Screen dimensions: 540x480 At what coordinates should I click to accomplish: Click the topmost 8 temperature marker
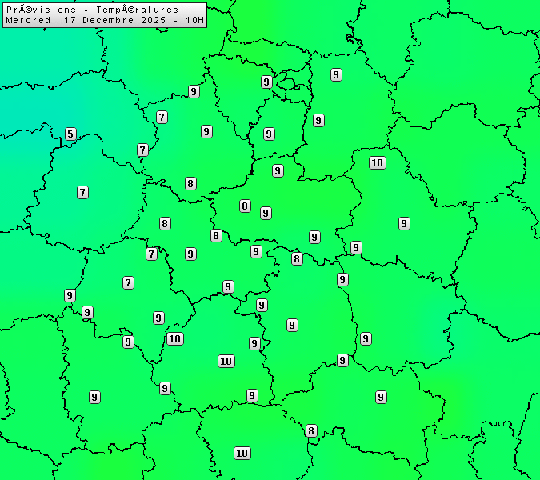(190, 184)
